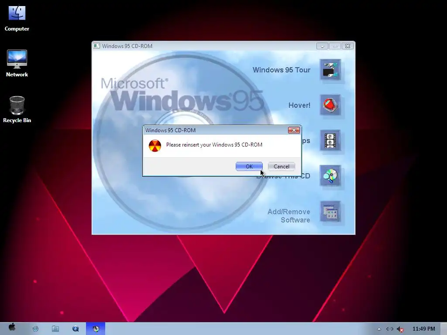
Task: Close the reinsert CD-ROM message dialog
Action: pyautogui.click(x=294, y=130)
